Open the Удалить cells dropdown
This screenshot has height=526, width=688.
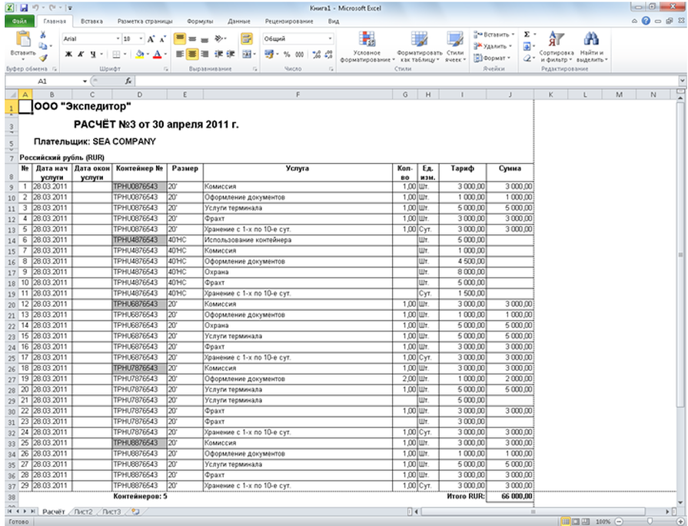pos(493,46)
